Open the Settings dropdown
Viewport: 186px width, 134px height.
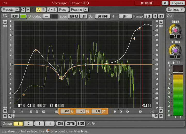[x=175, y=10]
